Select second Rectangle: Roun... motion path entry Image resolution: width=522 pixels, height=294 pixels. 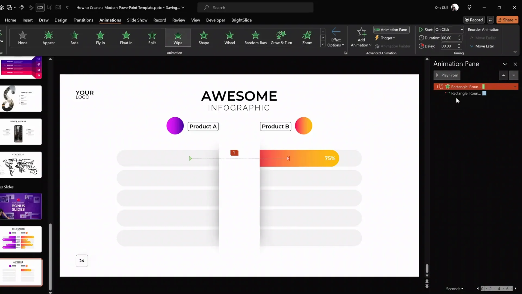(x=476, y=93)
